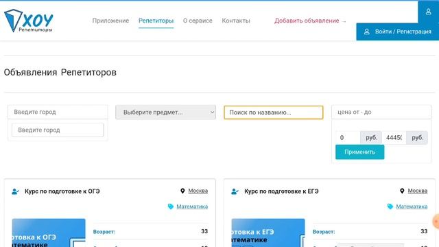439x247 pixels.
Task: Click the user profile icon at top right
Action: pos(428,12)
